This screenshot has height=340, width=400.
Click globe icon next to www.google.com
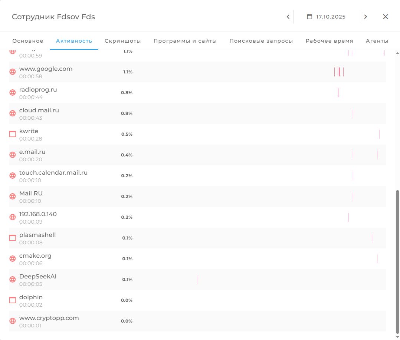[x=13, y=72]
